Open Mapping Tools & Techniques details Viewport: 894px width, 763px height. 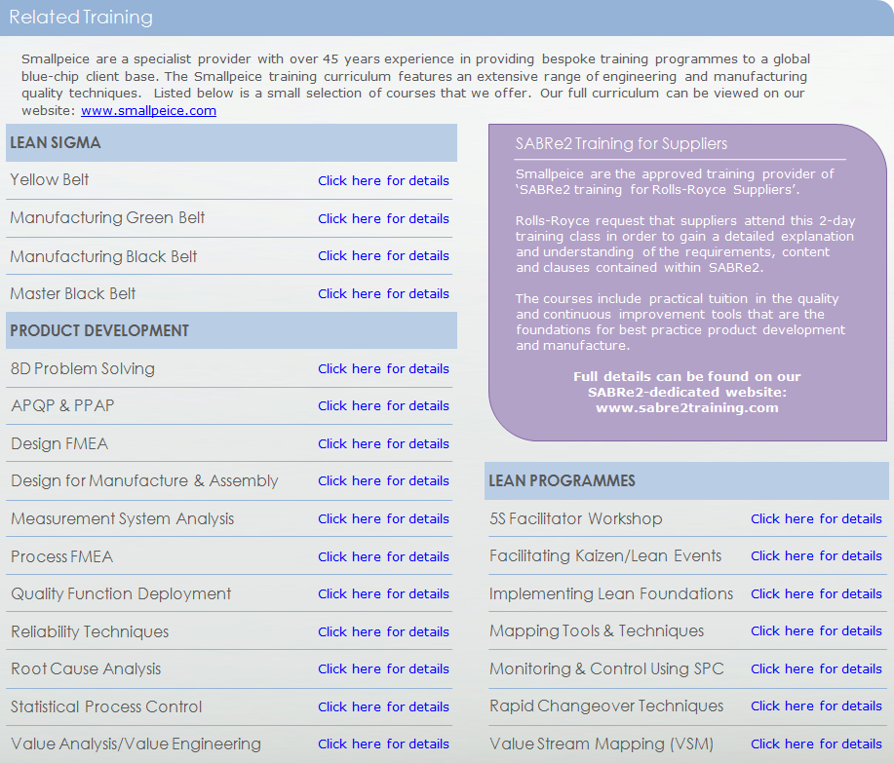pos(816,630)
